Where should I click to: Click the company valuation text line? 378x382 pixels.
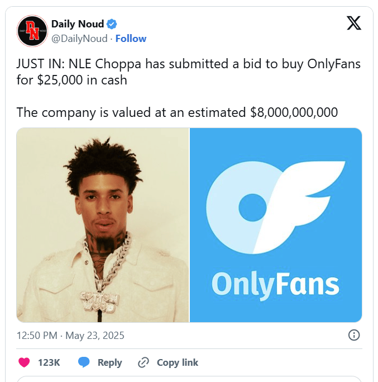[177, 113]
